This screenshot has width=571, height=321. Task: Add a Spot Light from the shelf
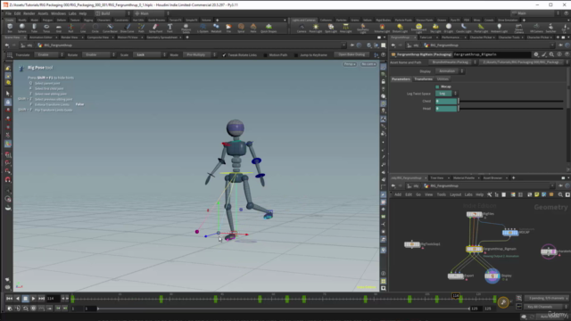click(x=331, y=28)
